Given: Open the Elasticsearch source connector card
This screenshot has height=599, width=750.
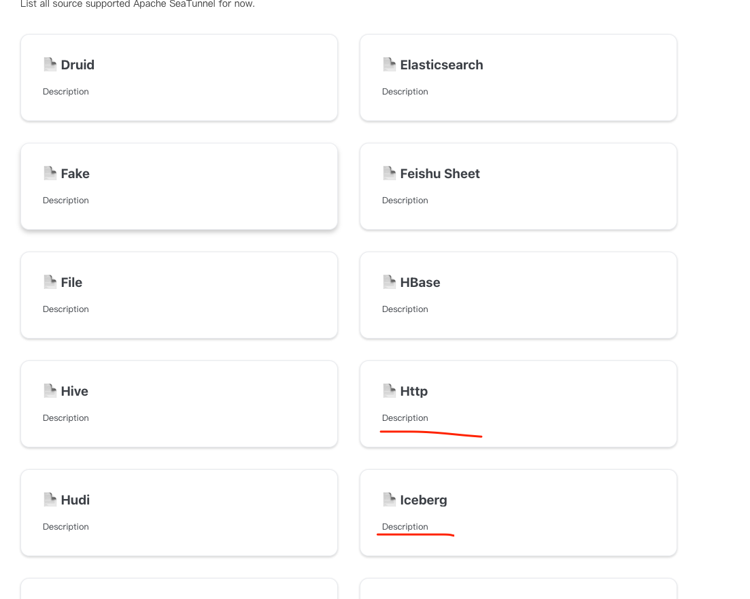Looking at the screenshot, I should click(518, 77).
